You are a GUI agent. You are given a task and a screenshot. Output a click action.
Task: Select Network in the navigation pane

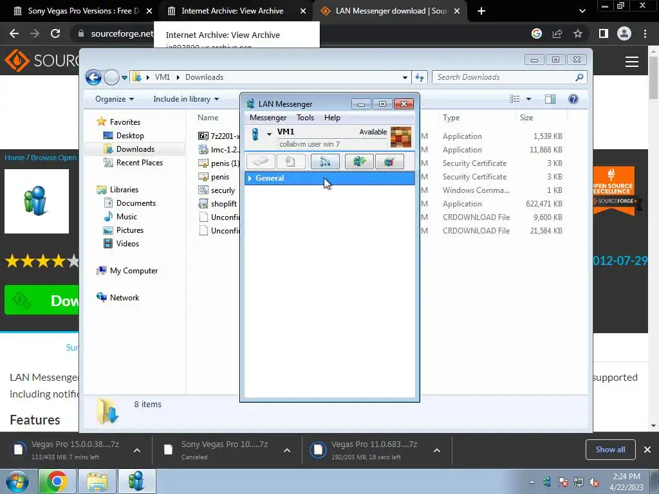[124, 298]
